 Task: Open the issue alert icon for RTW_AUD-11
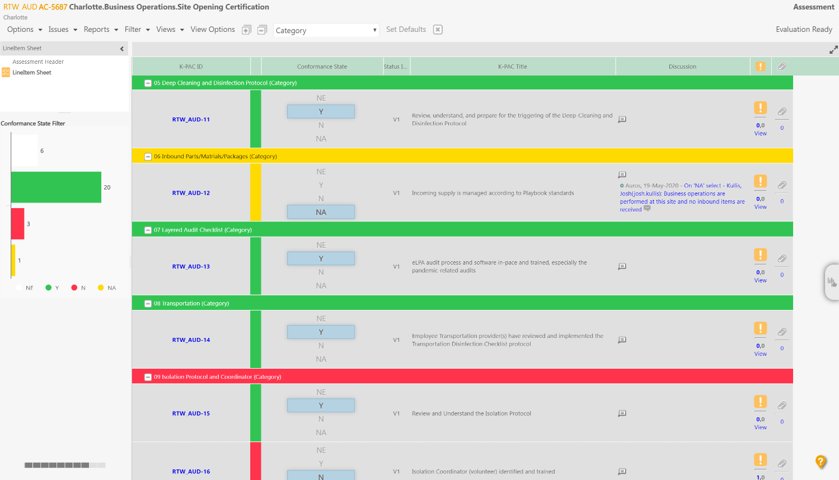[x=760, y=107]
